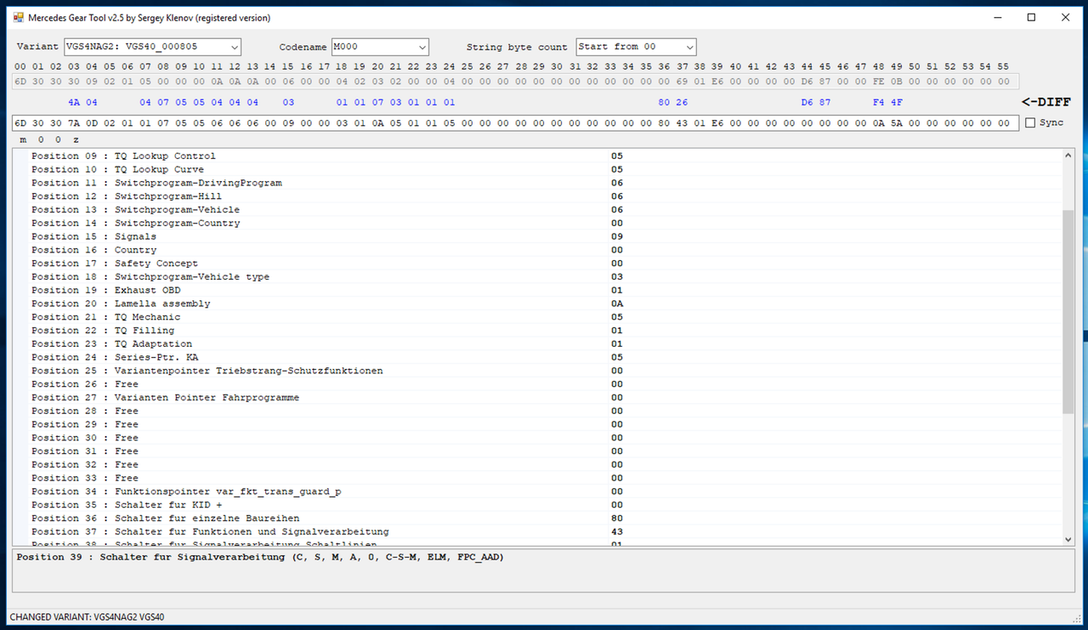Click the Position 39 description text
1088x630 pixels.
click(x=260, y=558)
